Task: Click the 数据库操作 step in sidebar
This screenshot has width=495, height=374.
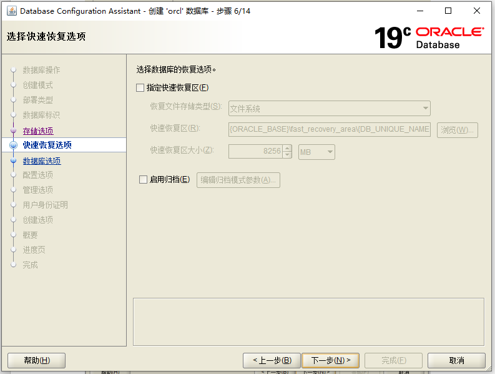Action: point(41,70)
